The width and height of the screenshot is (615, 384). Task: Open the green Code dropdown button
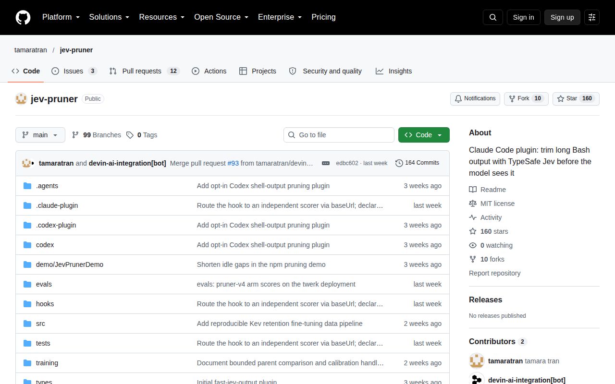[424, 135]
